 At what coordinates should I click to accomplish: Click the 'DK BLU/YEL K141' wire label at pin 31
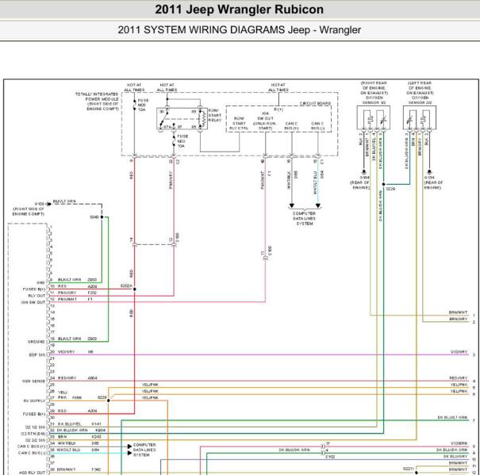click(x=79, y=424)
